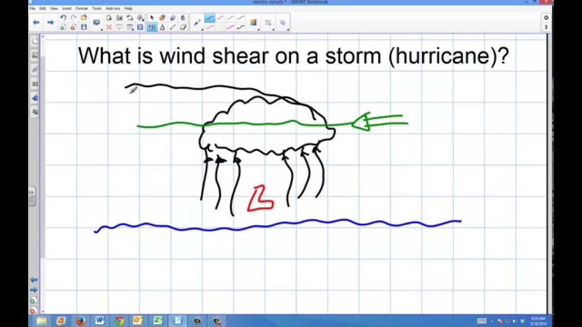Open the Attachments paperclip side tab
This screenshot has width=582, height=327.
coord(35,69)
